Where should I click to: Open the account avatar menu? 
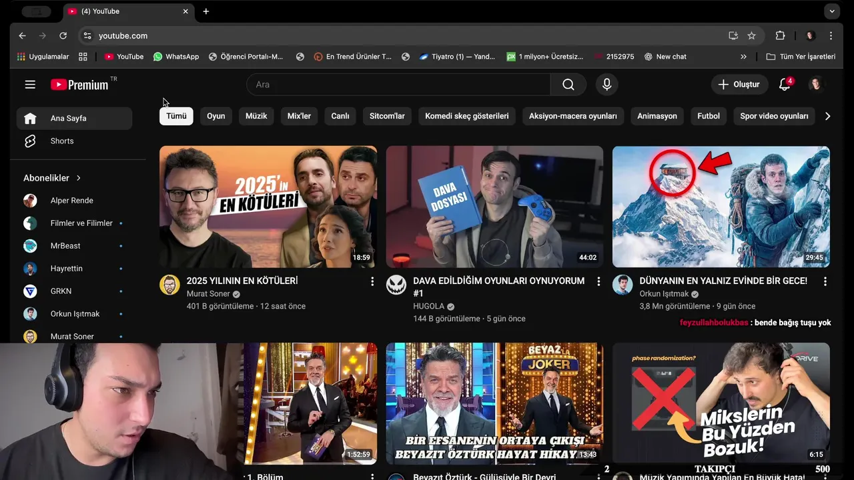tap(816, 85)
